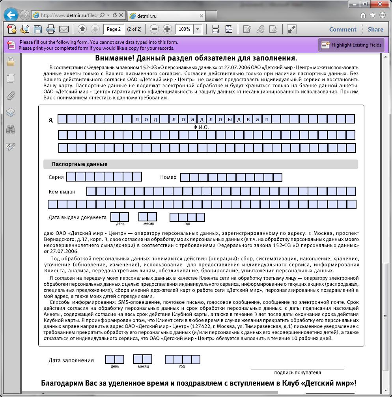Click месяц box of Дата заполнения
This screenshot has width=392, height=397.
click(143, 359)
